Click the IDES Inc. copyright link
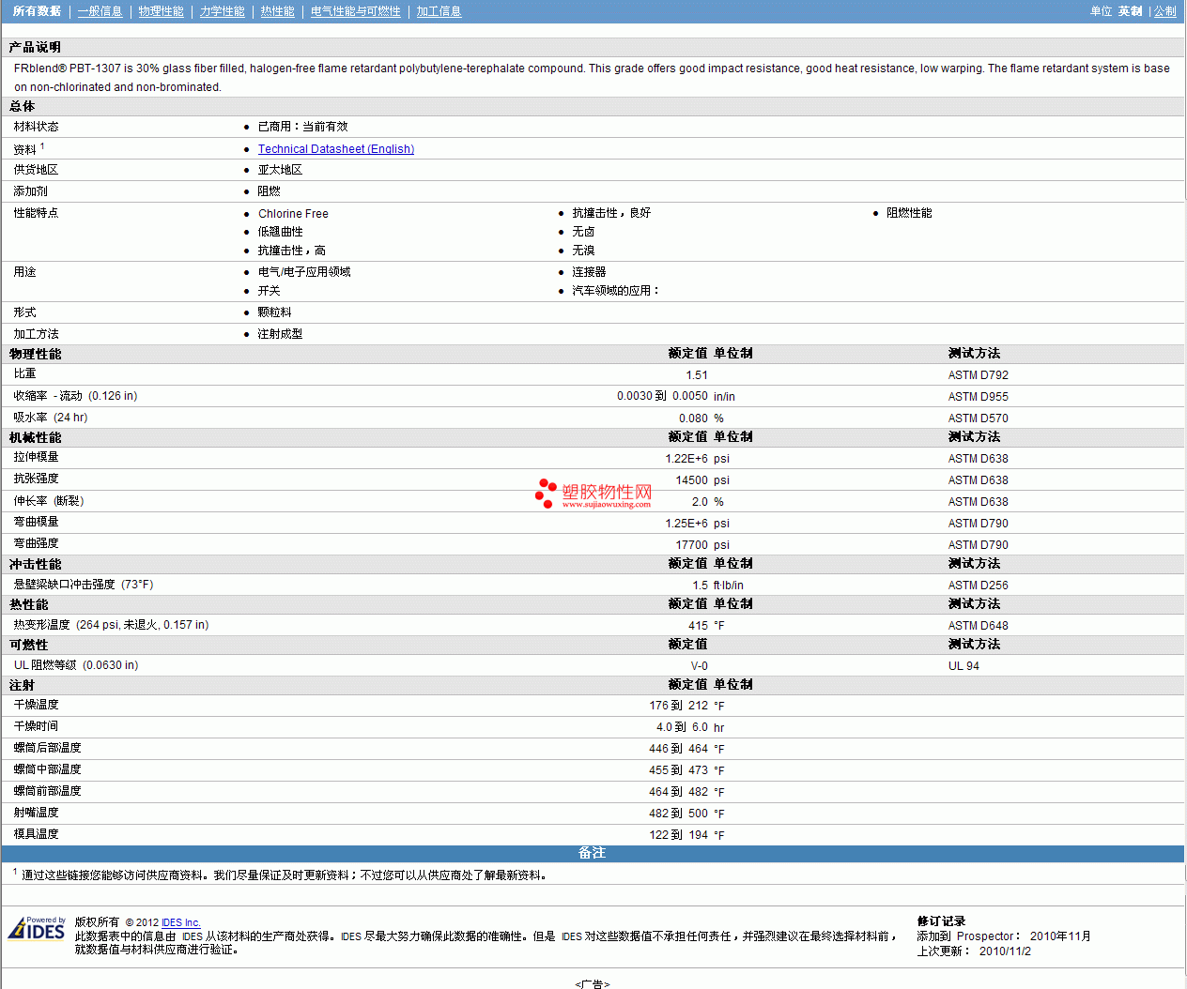 coord(181,922)
